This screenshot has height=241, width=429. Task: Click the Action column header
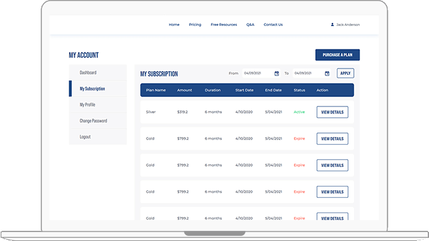click(322, 90)
